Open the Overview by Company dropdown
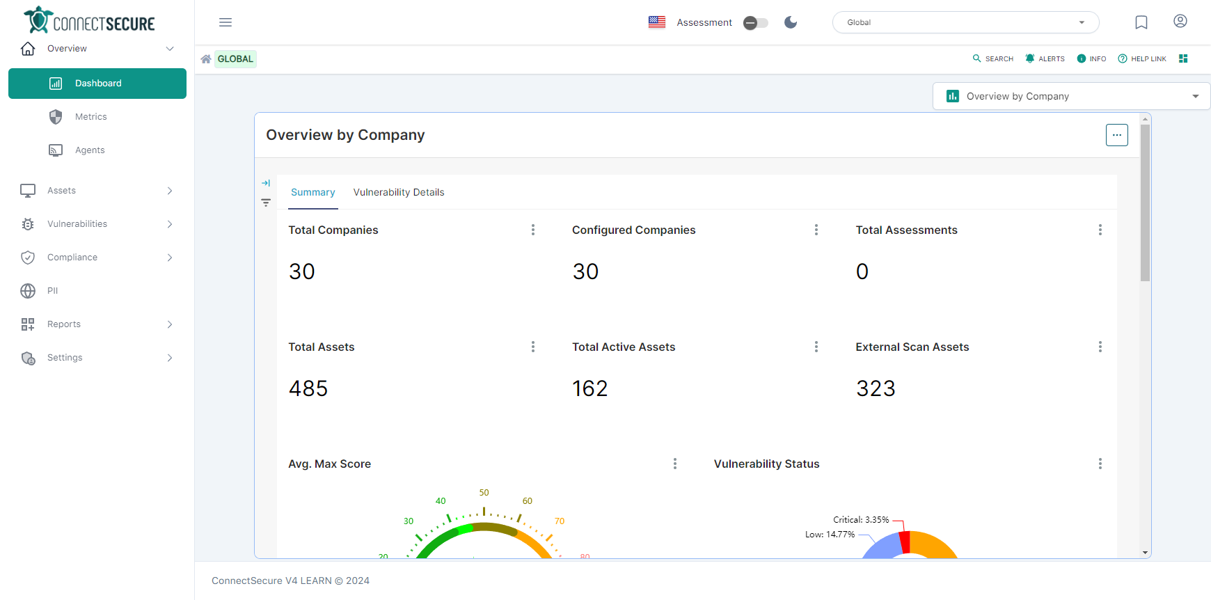This screenshot has width=1211, height=600. click(x=1071, y=96)
